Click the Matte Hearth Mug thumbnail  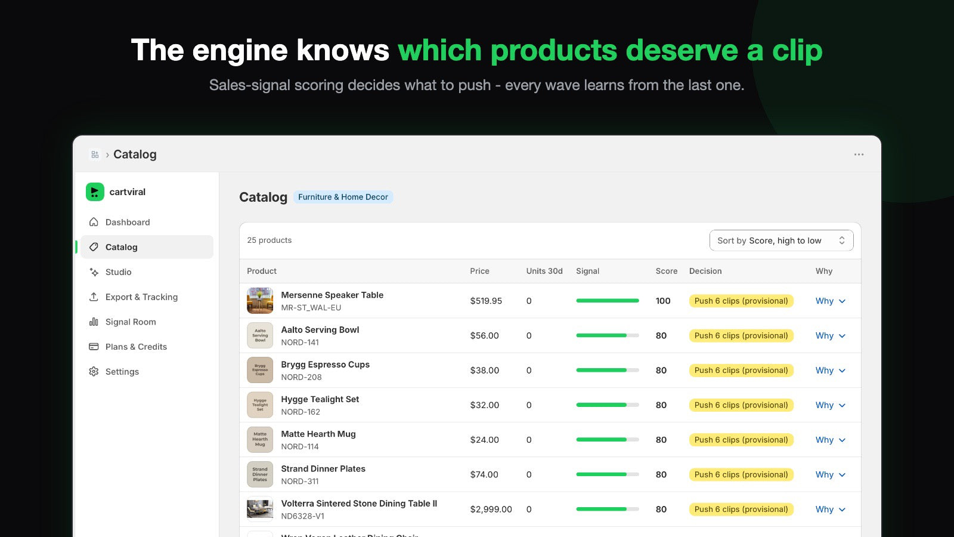260,440
